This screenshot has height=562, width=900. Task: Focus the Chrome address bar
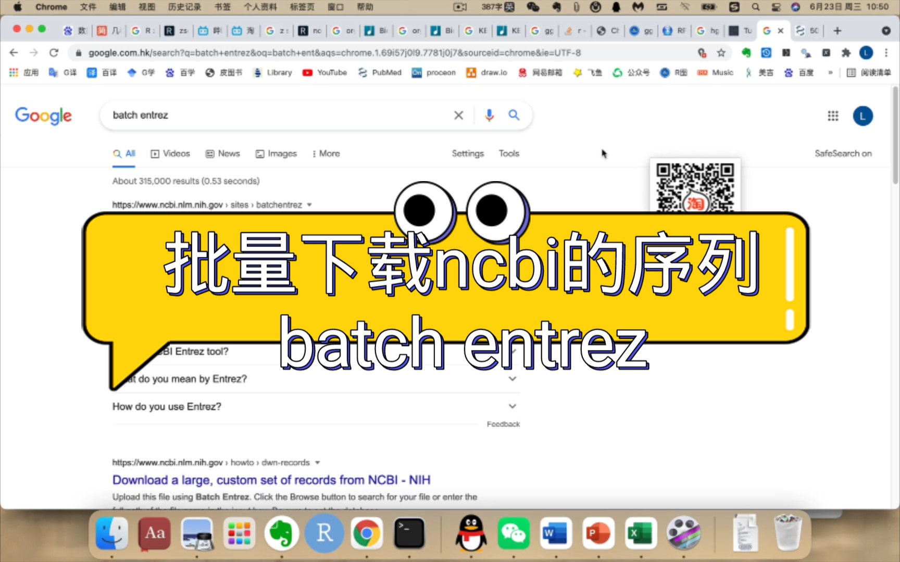tap(385, 53)
